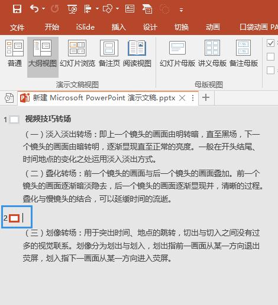The image size is (278, 305).
Task: Open the shapes dropdown arrow in toolbar
Action: tap(117, 9)
